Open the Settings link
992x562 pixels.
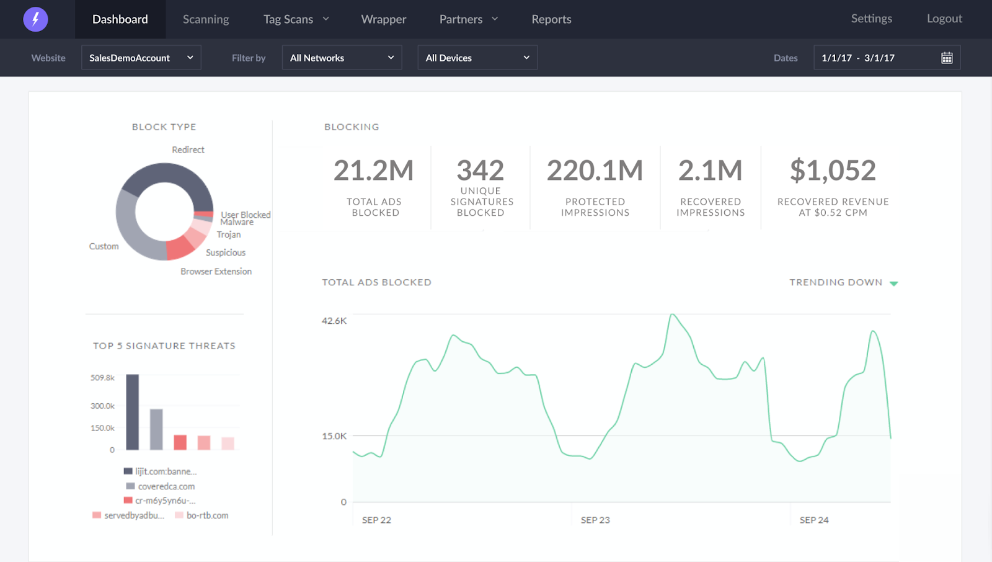pos(872,19)
